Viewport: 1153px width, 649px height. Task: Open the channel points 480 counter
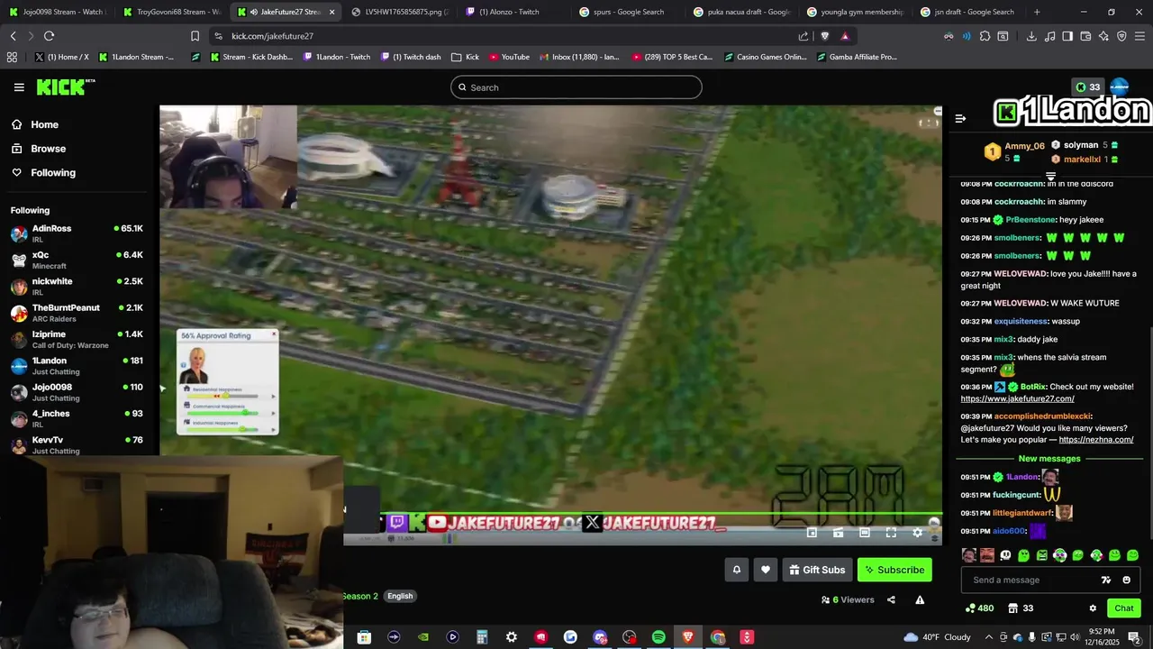coord(979,608)
